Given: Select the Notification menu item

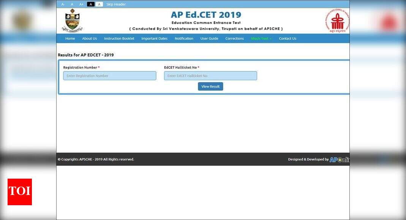Looking at the screenshot, I should [184, 38].
